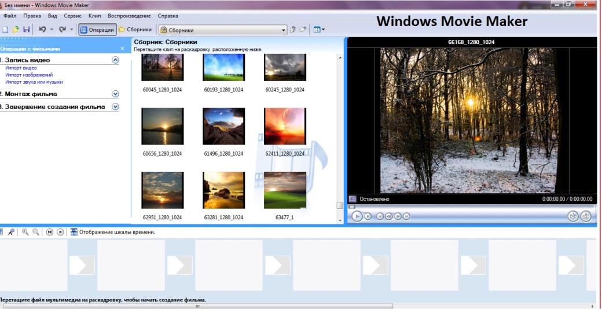
Task: Click the Save project icon
Action: click(x=26, y=29)
